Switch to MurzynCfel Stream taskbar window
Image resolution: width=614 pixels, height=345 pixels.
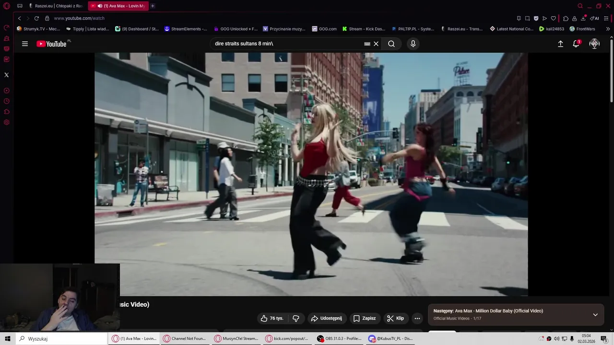coord(236,339)
